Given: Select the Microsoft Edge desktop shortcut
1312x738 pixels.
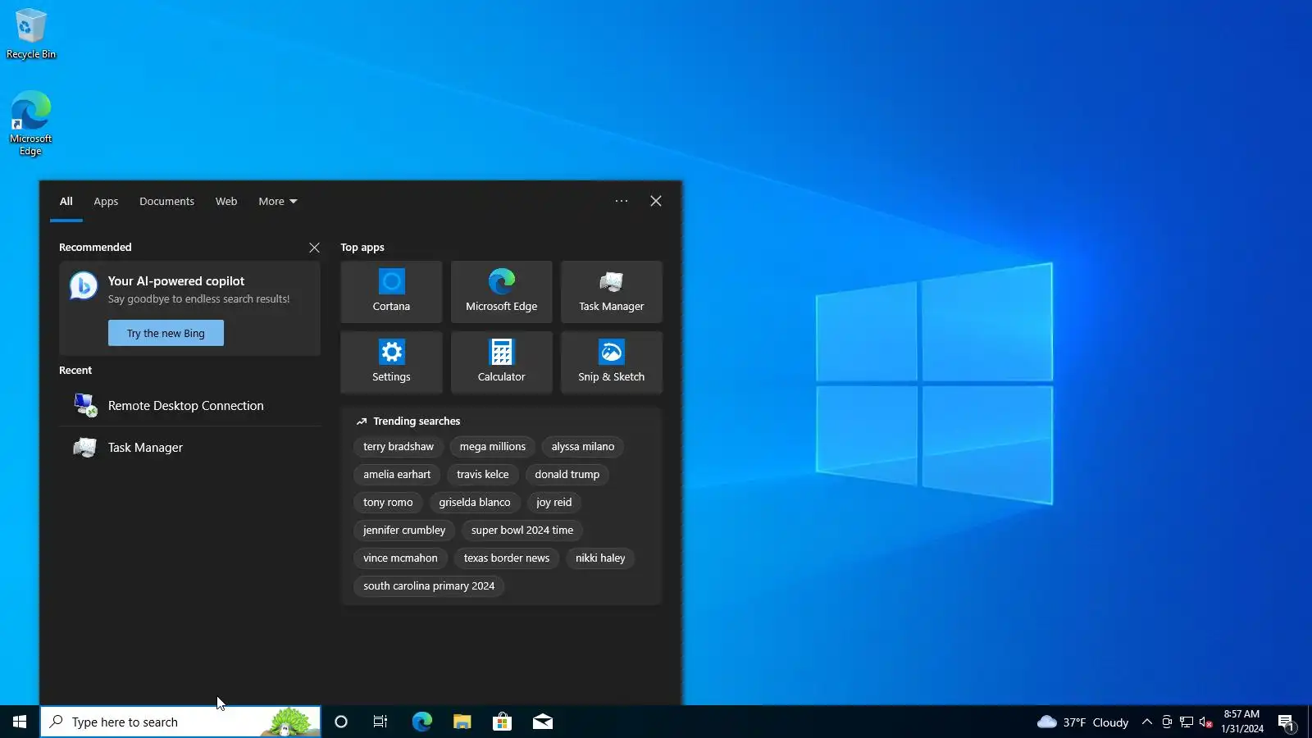Looking at the screenshot, I should coord(31,123).
